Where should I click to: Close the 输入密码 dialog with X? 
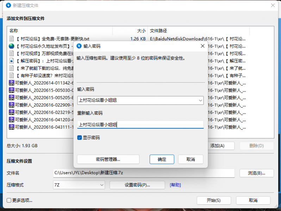pyautogui.click(x=202, y=46)
